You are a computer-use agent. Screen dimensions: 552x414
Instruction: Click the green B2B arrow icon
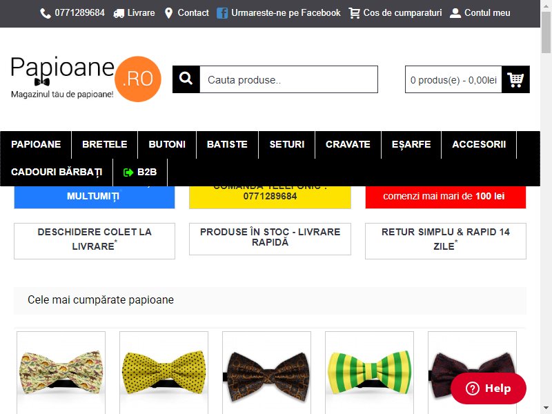coord(128,172)
